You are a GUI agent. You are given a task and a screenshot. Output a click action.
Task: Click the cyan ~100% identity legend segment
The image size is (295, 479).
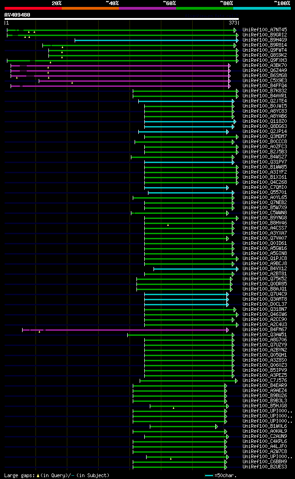pos(262,8)
